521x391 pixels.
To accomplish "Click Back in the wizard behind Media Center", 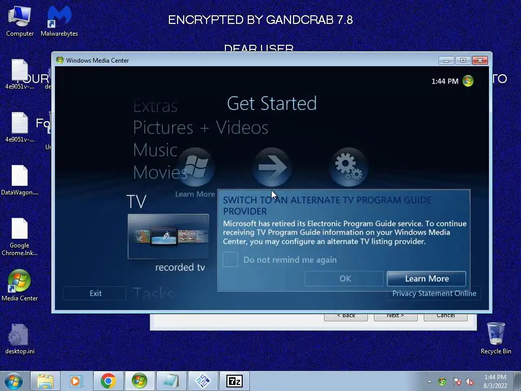I will (x=346, y=317).
